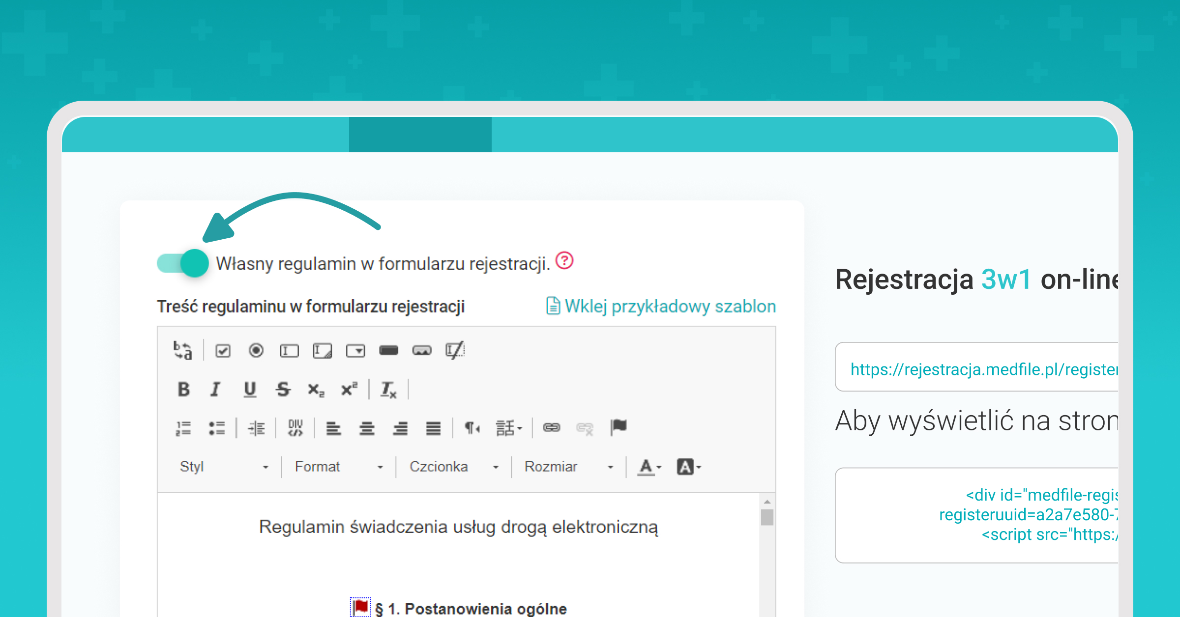Insert a textarea form element
1180x617 pixels.
point(322,351)
